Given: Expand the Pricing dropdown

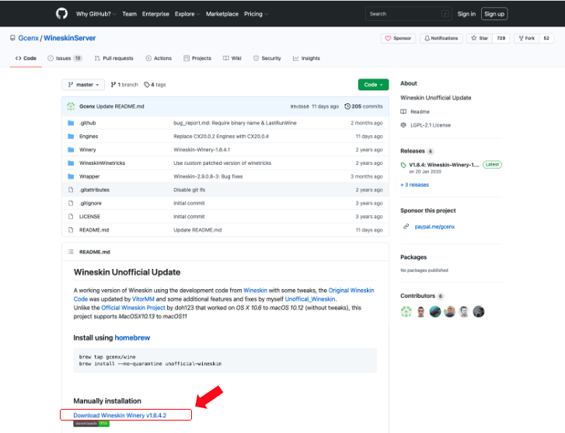Looking at the screenshot, I should coord(256,14).
